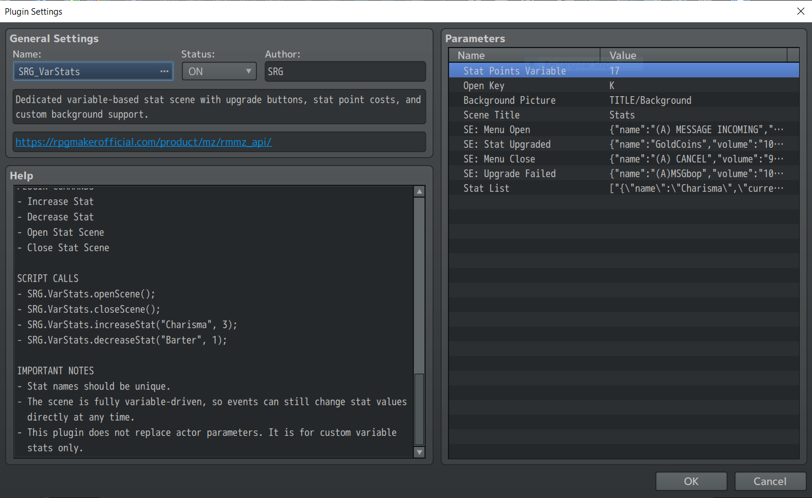Image resolution: width=812 pixels, height=498 pixels.
Task: Click the Help scrollbar down arrow
Action: point(419,452)
